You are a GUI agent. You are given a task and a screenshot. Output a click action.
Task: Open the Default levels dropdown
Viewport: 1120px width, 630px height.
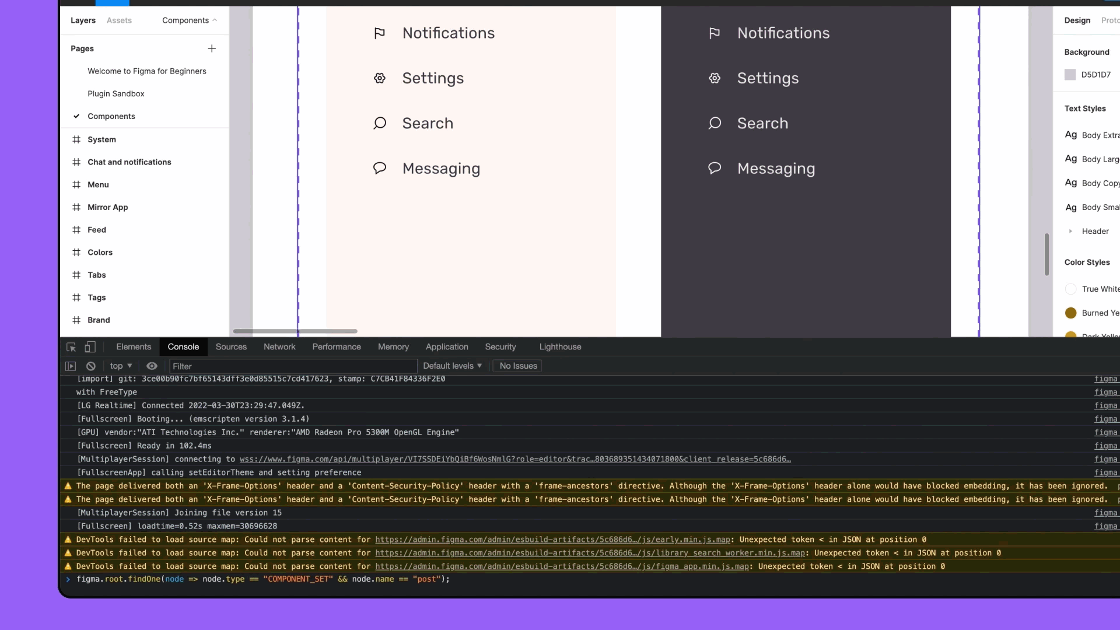[x=452, y=366]
